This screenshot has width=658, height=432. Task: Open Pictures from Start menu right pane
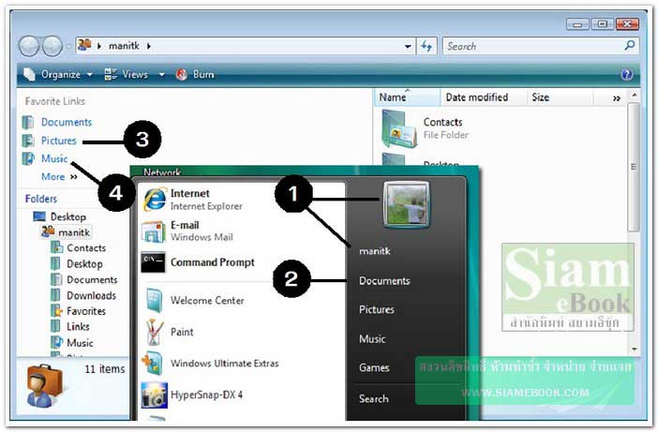(x=377, y=309)
